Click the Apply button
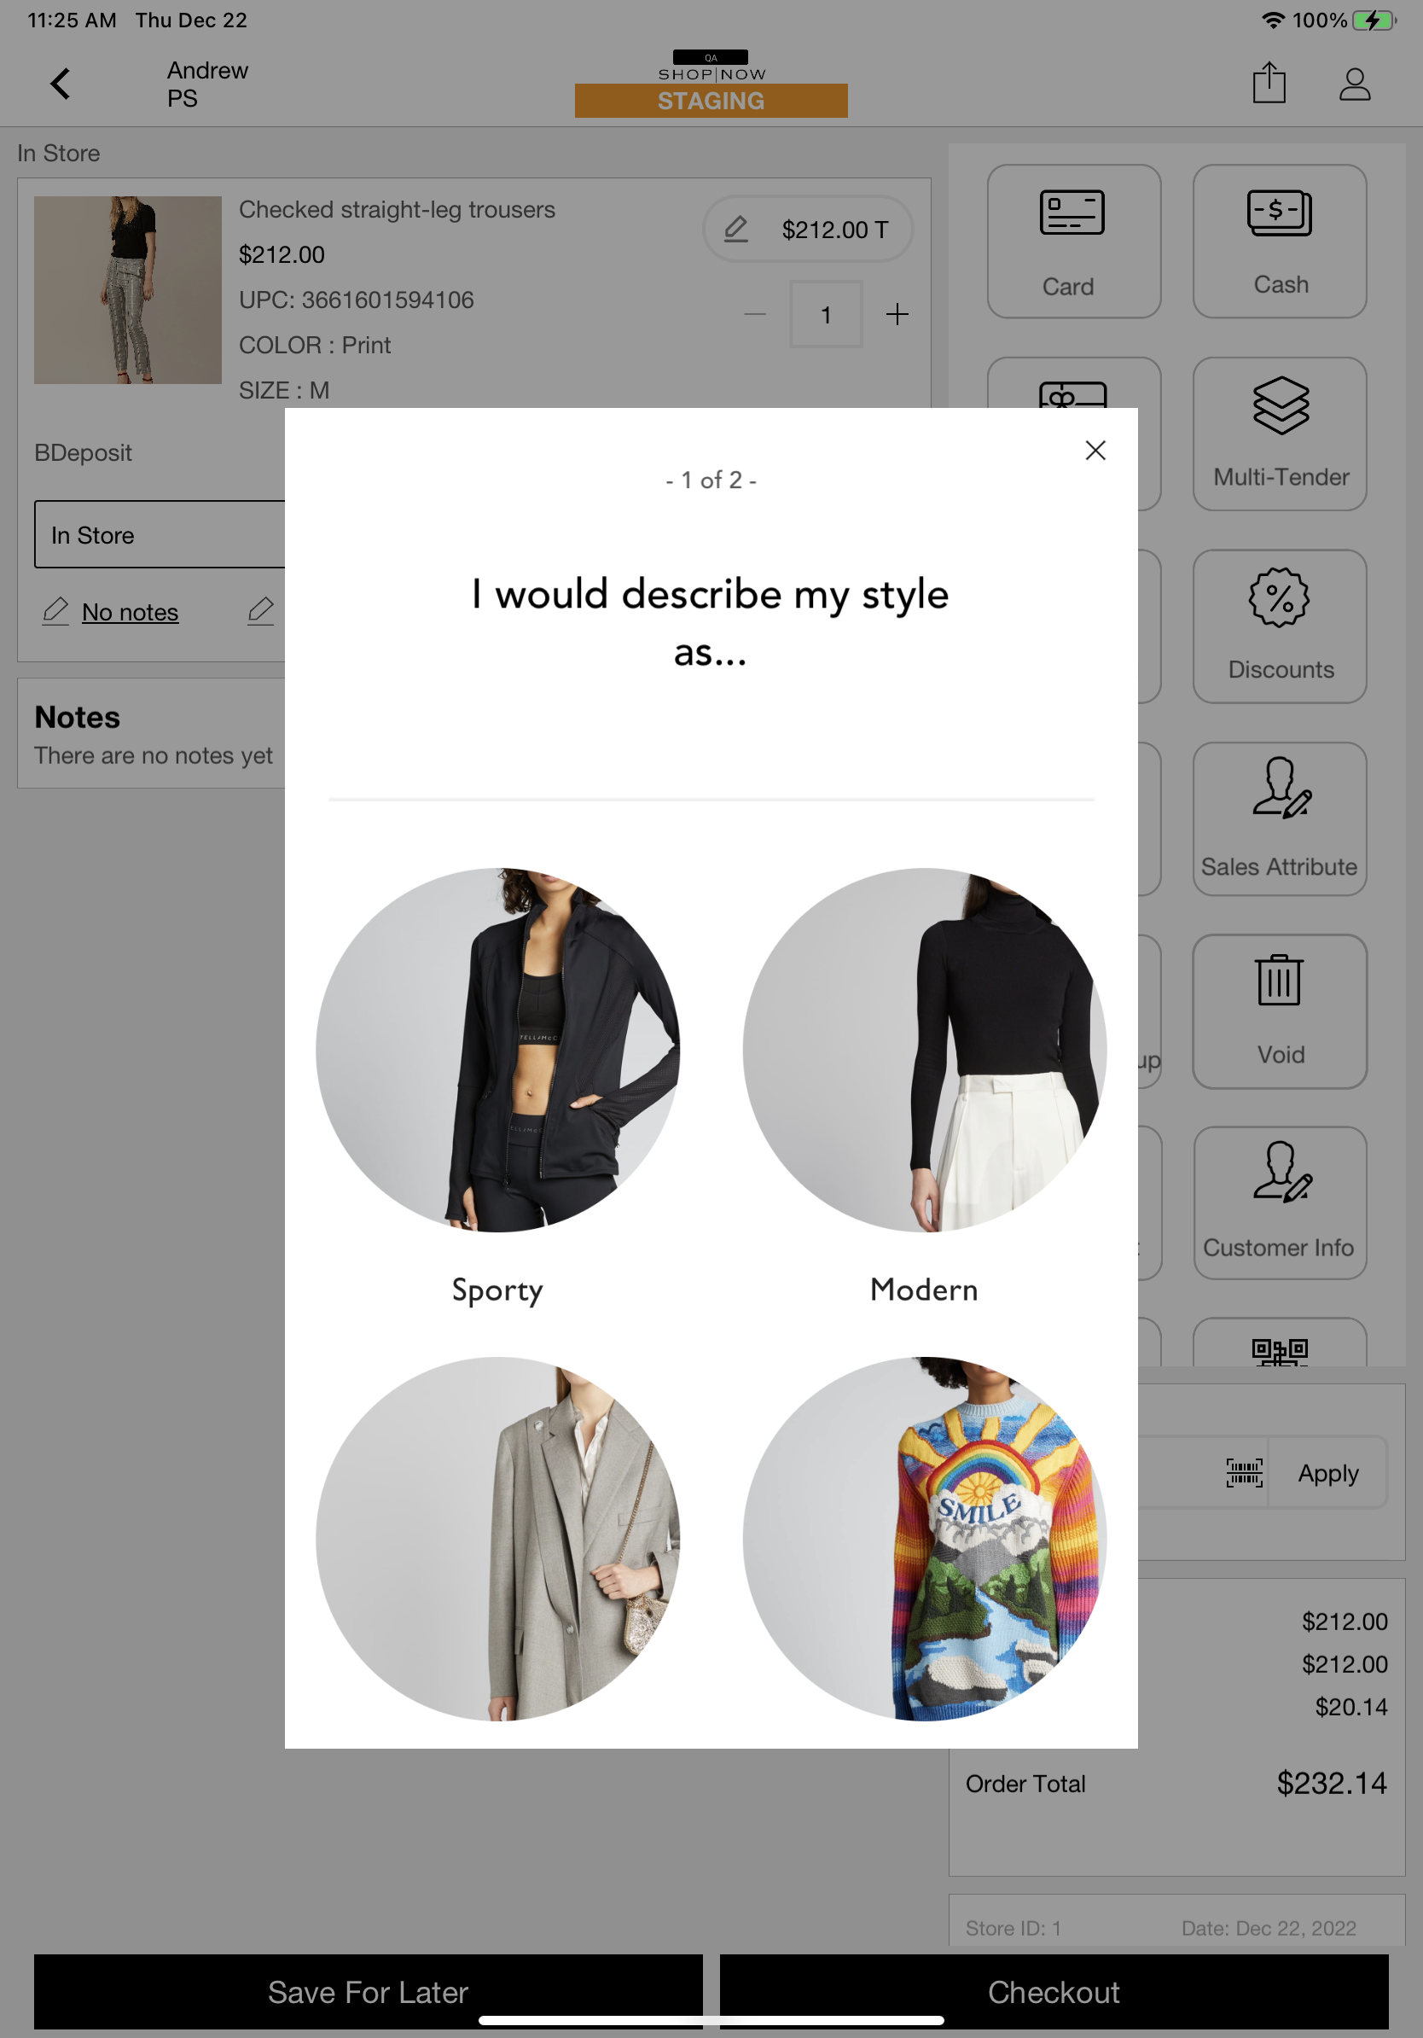This screenshot has width=1423, height=2038. pyautogui.click(x=1327, y=1472)
